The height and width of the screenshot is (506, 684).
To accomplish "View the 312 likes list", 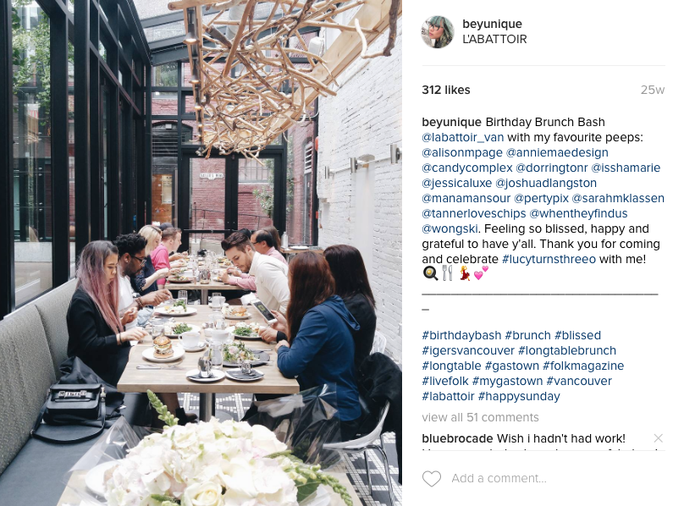I will [x=446, y=90].
